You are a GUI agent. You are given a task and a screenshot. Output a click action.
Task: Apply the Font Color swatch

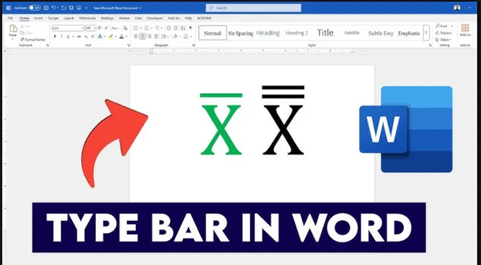[x=121, y=37]
